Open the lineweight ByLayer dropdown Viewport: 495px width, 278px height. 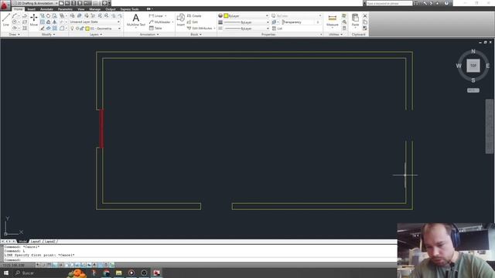click(246, 22)
